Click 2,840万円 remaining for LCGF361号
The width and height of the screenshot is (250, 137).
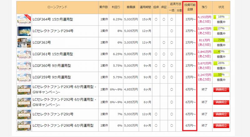pyautogui.click(x=205, y=52)
